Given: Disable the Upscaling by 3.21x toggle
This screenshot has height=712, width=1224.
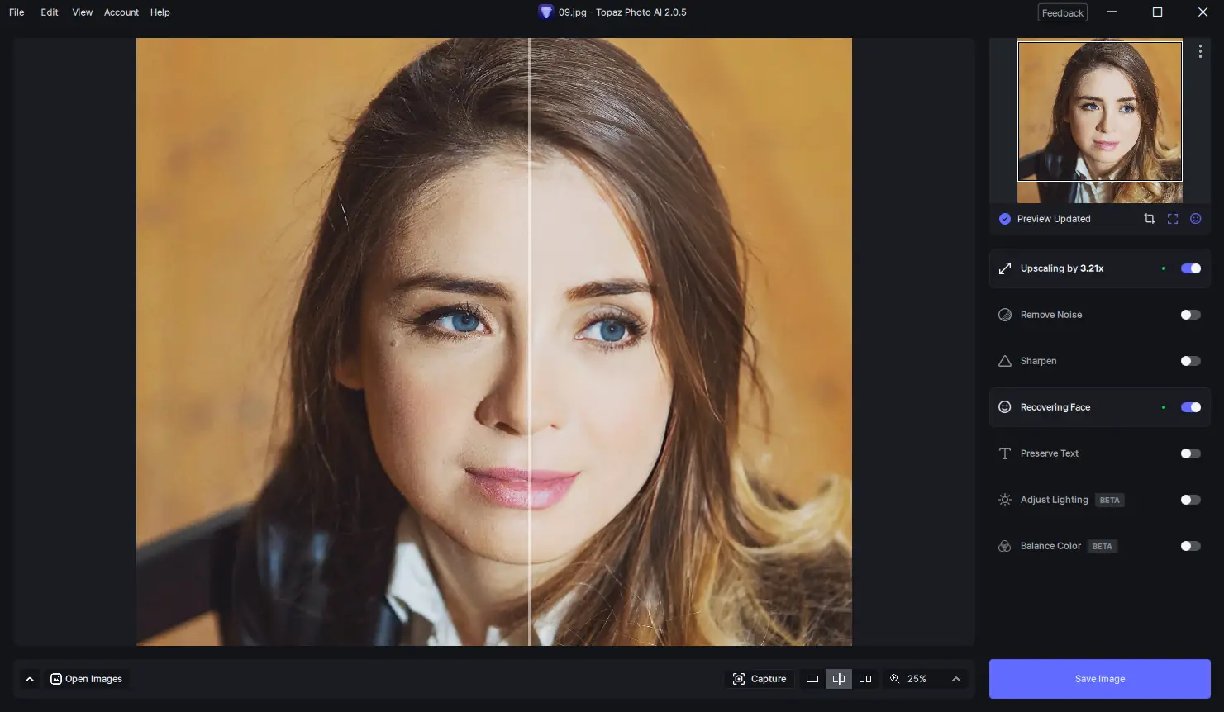Looking at the screenshot, I should [1189, 268].
